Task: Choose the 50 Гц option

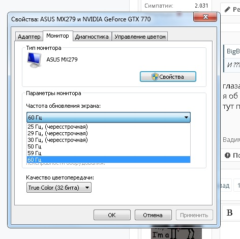Action: (x=108, y=146)
